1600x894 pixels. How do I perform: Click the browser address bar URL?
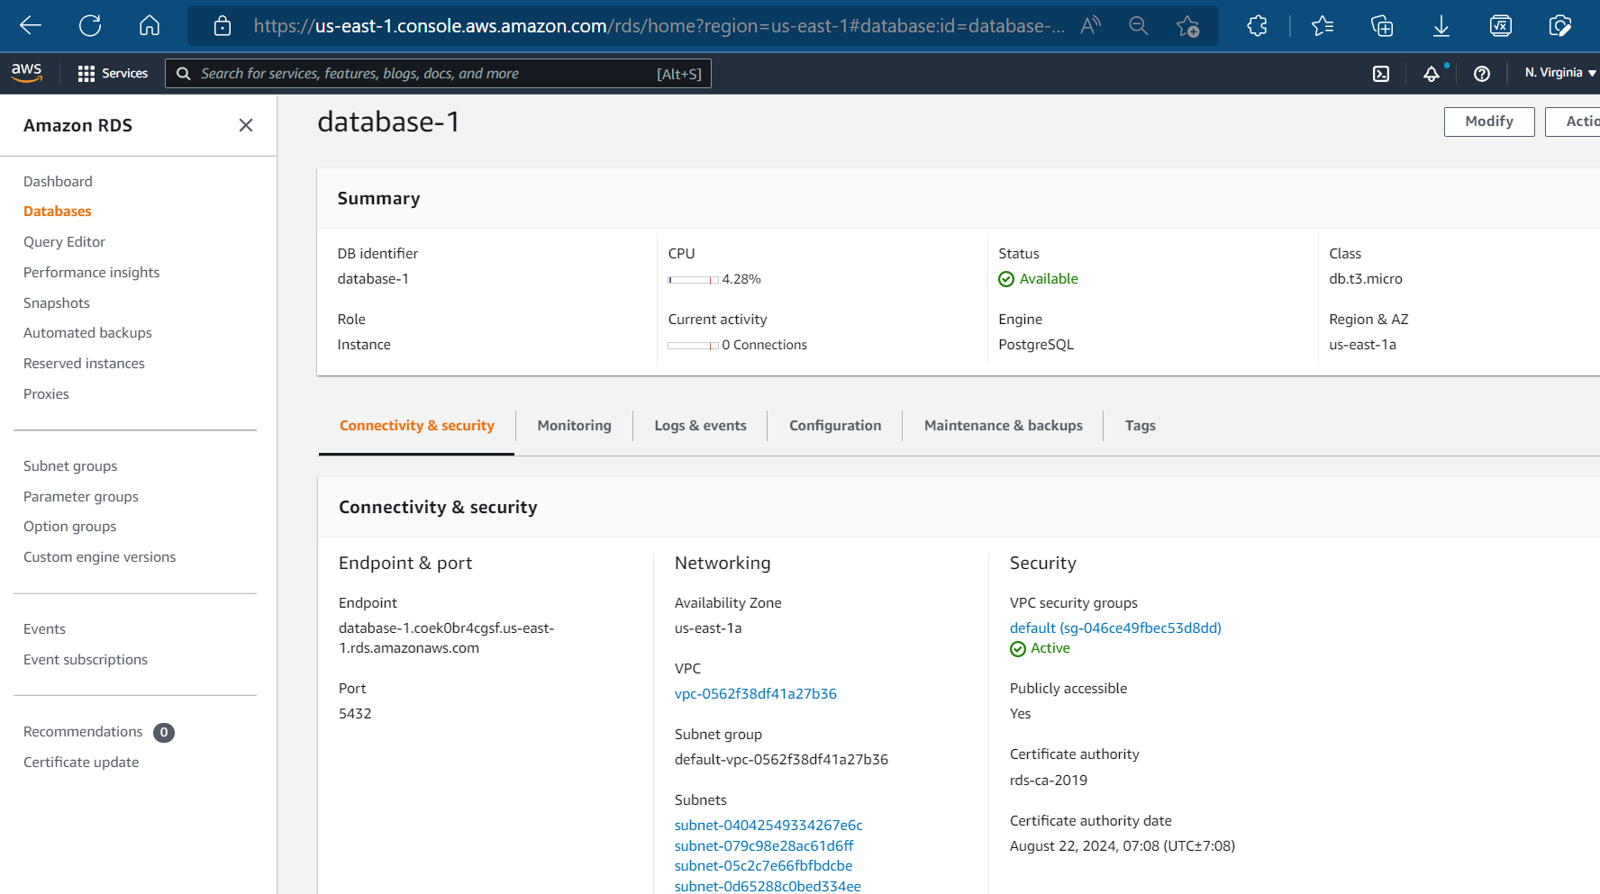tap(659, 26)
